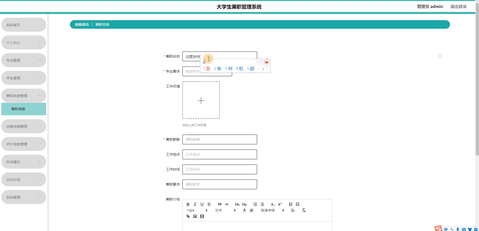Open the 兼职信息 sidebar menu item

tap(23, 109)
